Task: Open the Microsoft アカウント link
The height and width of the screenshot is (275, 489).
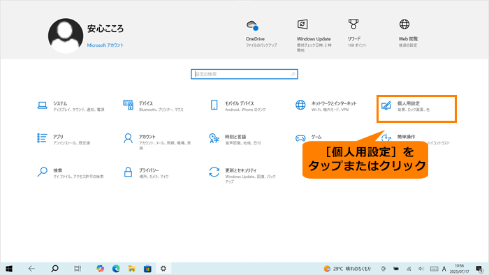Action: (x=105, y=45)
